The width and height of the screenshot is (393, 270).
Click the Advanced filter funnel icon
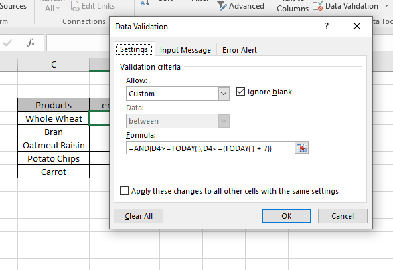(x=222, y=5)
